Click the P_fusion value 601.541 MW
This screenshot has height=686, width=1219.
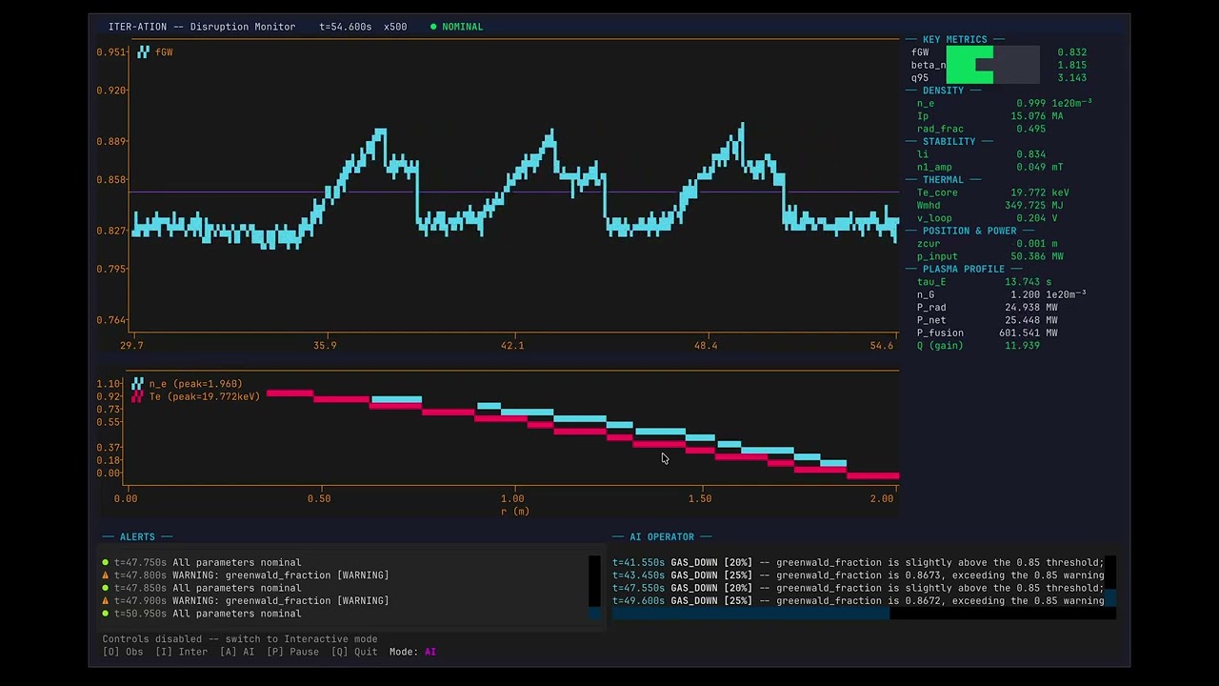1029,333
